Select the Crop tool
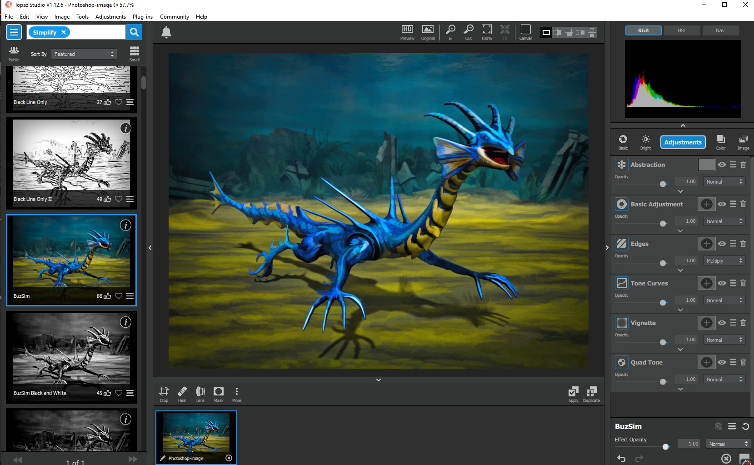754x465 pixels. pos(164,394)
